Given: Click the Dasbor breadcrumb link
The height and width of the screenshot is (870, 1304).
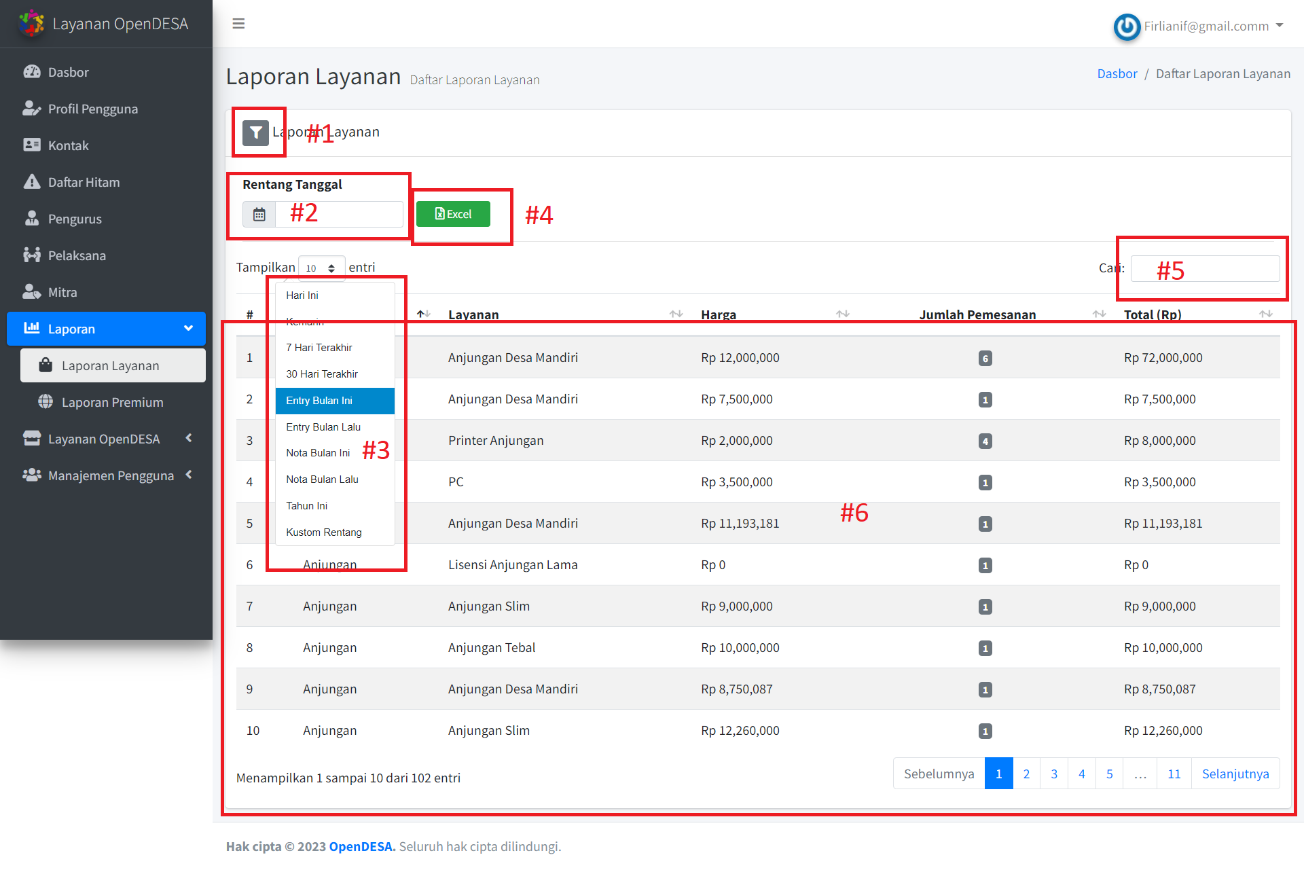Looking at the screenshot, I should [x=1117, y=74].
